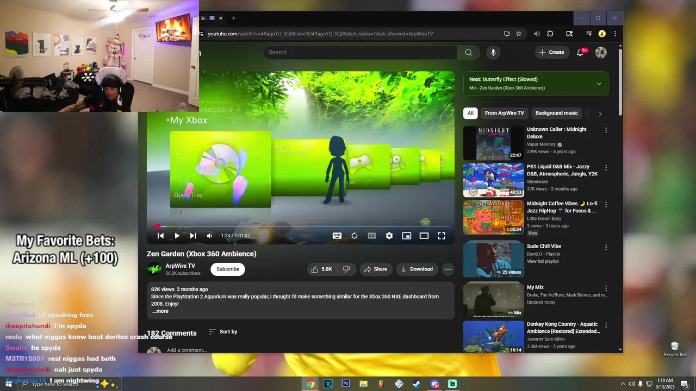Image resolution: width=696 pixels, height=391 pixels.
Task: Open options for Donkey Kong Country video
Action: point(606,325)
